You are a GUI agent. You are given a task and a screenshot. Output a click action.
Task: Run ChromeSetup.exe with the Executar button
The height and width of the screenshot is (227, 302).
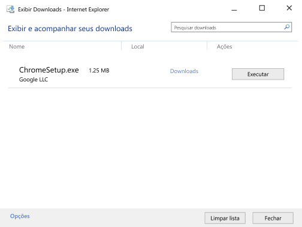pos(258,74)
